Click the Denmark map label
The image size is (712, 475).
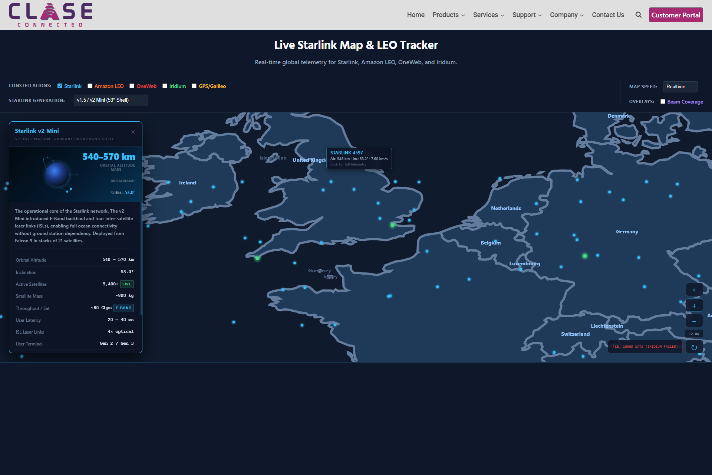[x=619, y=116]
